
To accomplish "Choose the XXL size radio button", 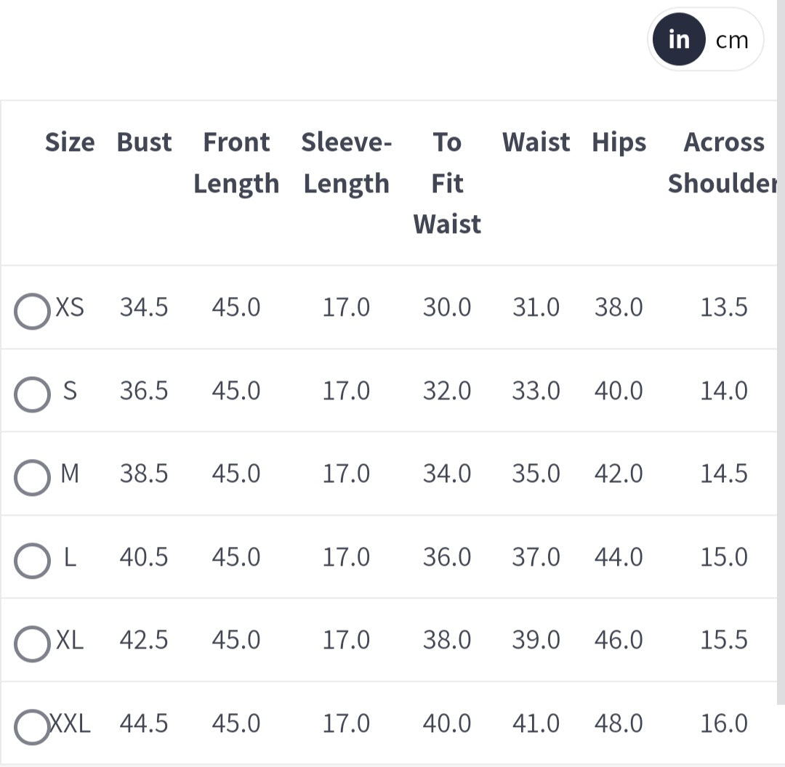I will pyautogui.click(x=32, y=727).
